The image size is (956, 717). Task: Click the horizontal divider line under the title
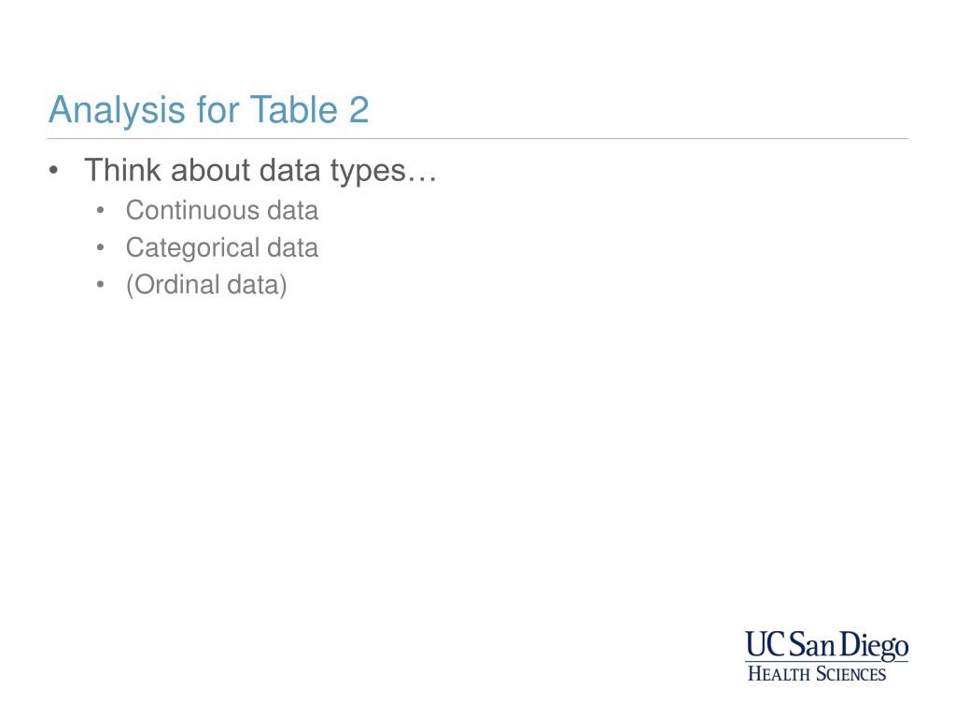[x=478, y=139]
